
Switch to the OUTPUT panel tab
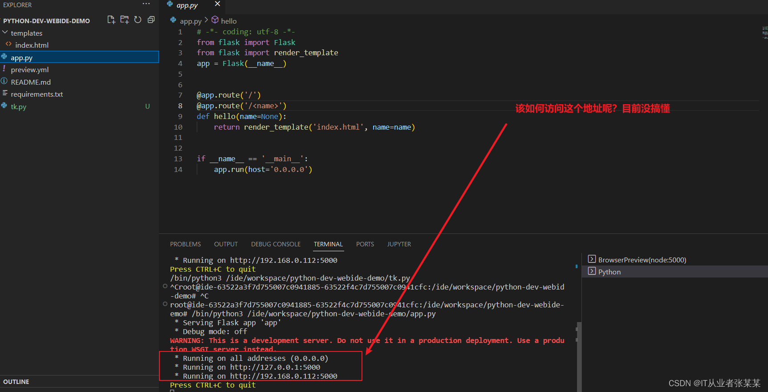pyautogui.click(x=226, y=244)
